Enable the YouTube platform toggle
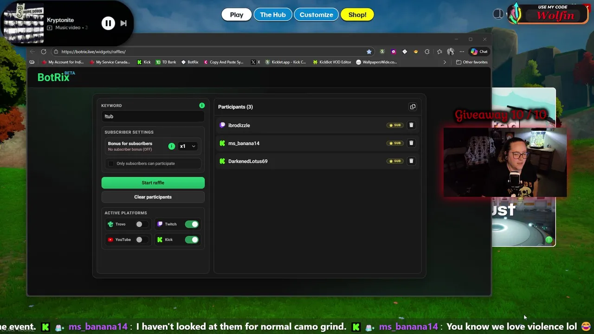Viewport: 594px width, 334px height. pyautogui.click(x=142, y=240)
